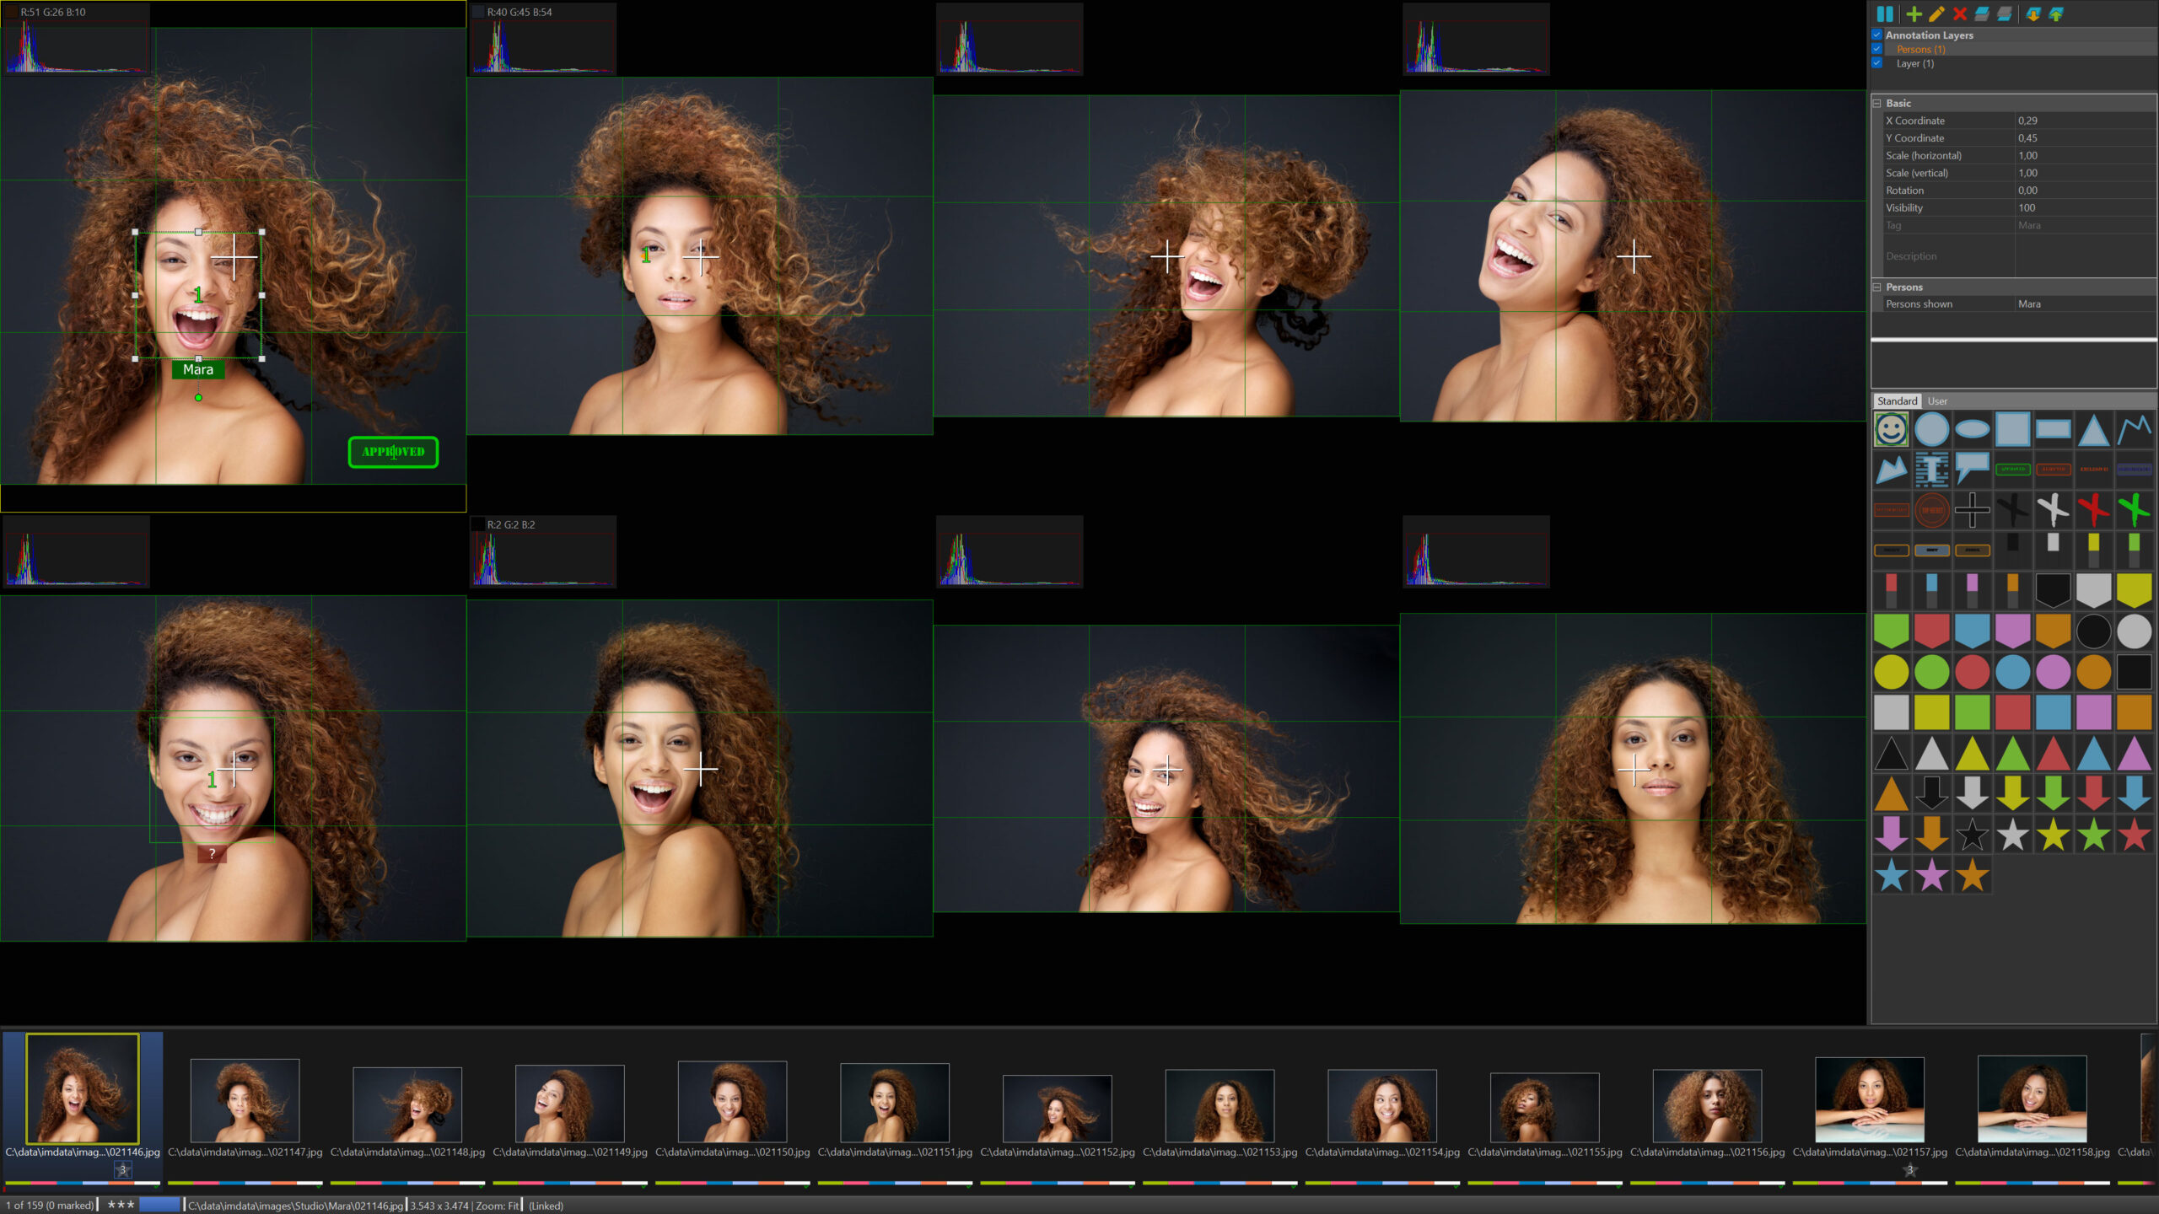
Task: Click the Mara name label on the first photo
Action: pyautogui.click(x=198, y=369)
